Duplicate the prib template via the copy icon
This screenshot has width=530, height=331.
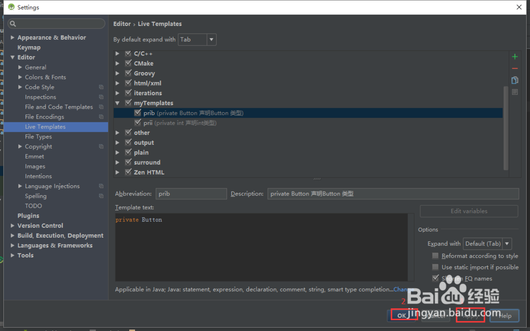pos(515,79)
